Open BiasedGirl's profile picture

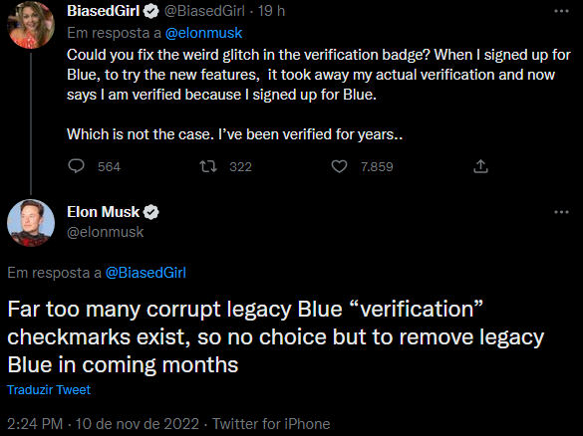point(31,25)
